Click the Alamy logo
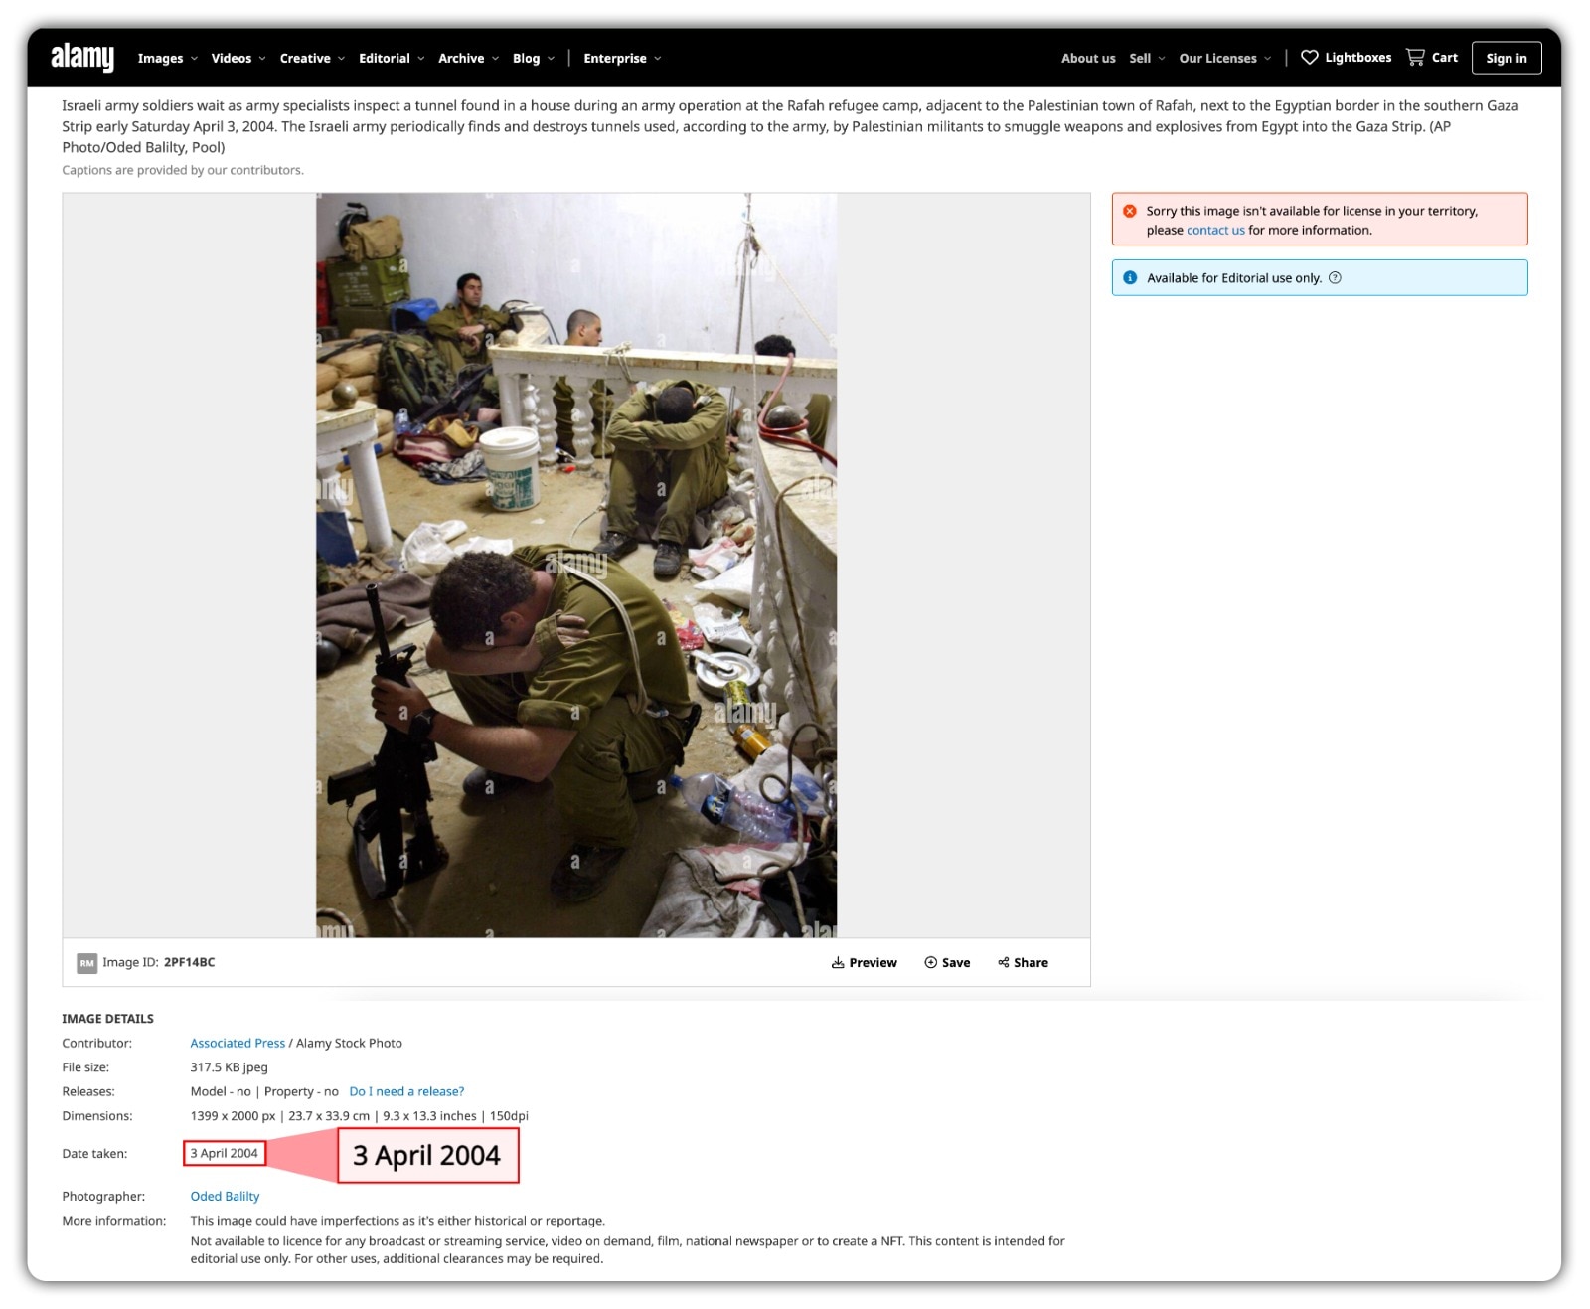The width and height of the screenshot is (1590, 1309). tap(84, 57)
